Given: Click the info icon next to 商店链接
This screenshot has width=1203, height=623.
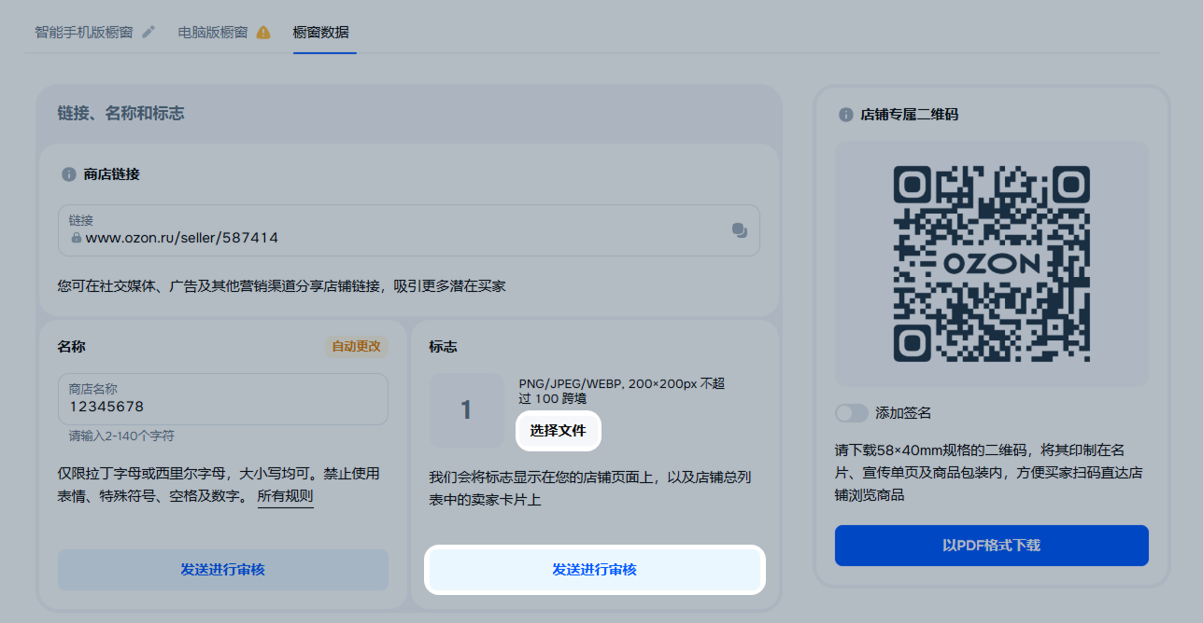Looking at the screenshot, I should pyautogui.click(x=68, y=174).
